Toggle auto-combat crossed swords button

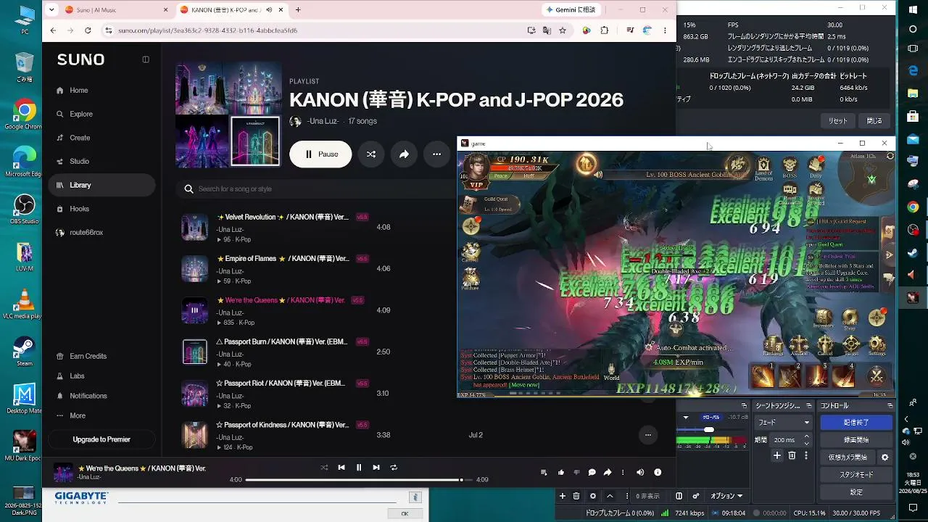pos(877,376)
